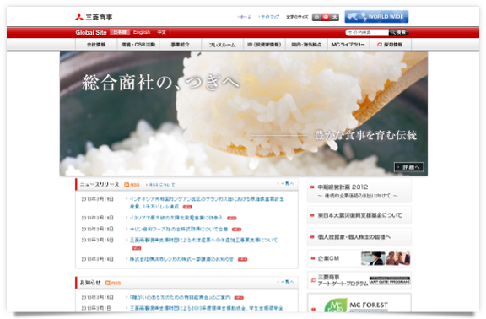The height and width of the screenshot is (319, 486).
Task: Open the 会社情報 navigation menu
Action: [96, 45]
